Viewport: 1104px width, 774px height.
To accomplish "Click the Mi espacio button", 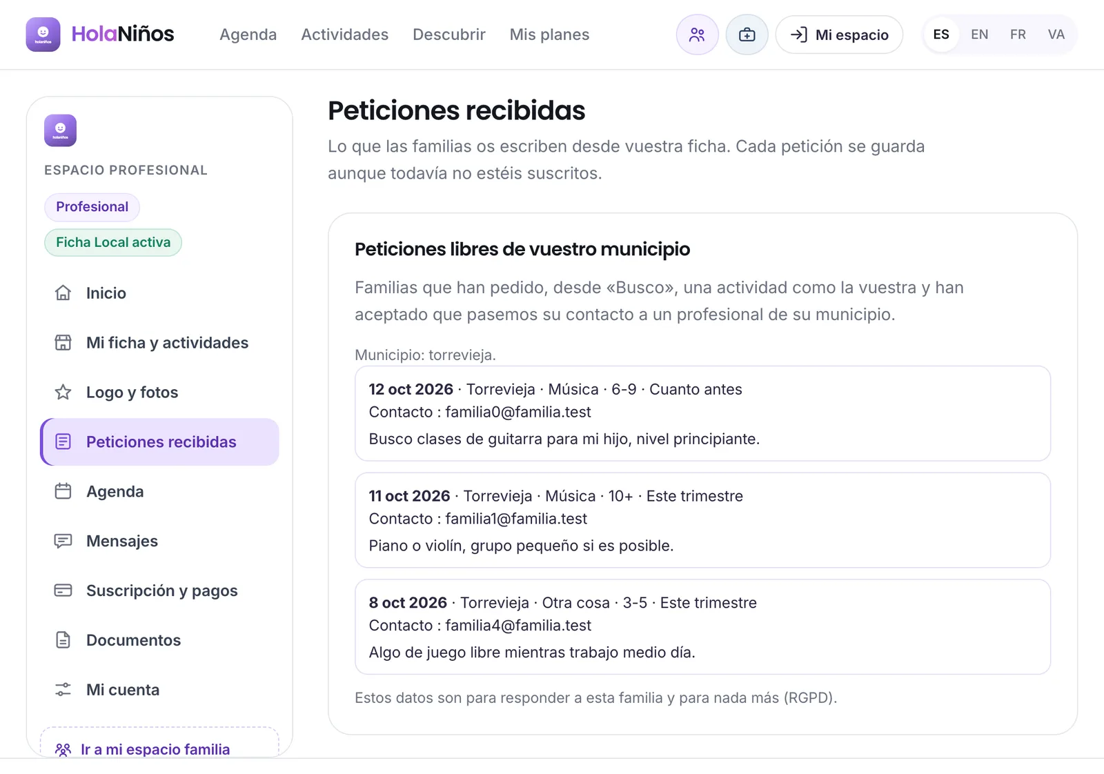I will 839,34.
